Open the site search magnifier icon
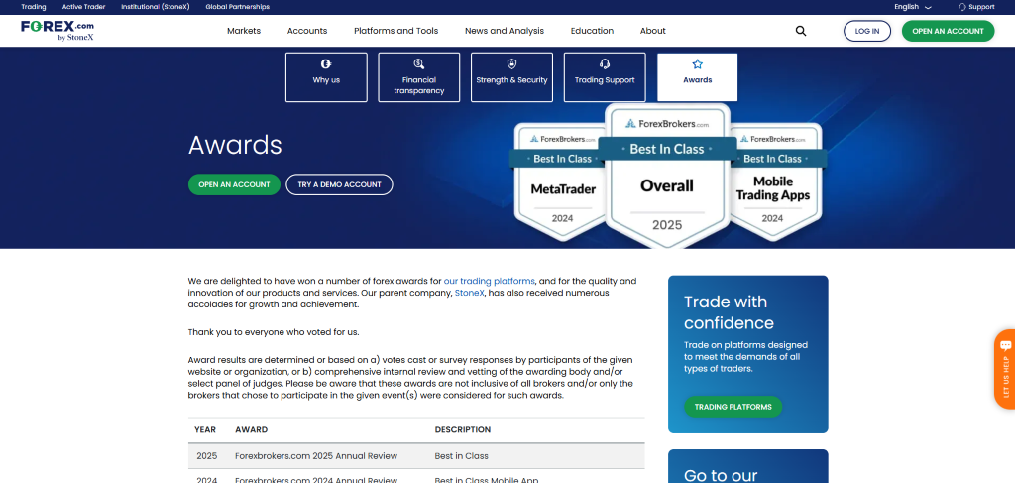The height and width of the screenshot is (483, 1015). tap(801, 31)
